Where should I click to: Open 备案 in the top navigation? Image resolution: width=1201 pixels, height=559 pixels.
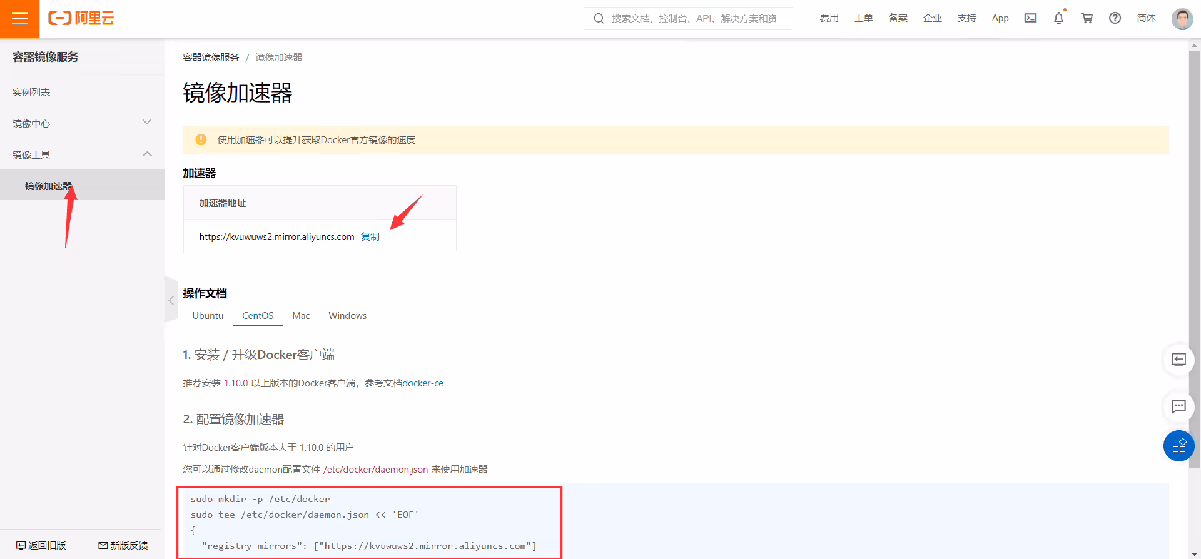pos(898,18)
